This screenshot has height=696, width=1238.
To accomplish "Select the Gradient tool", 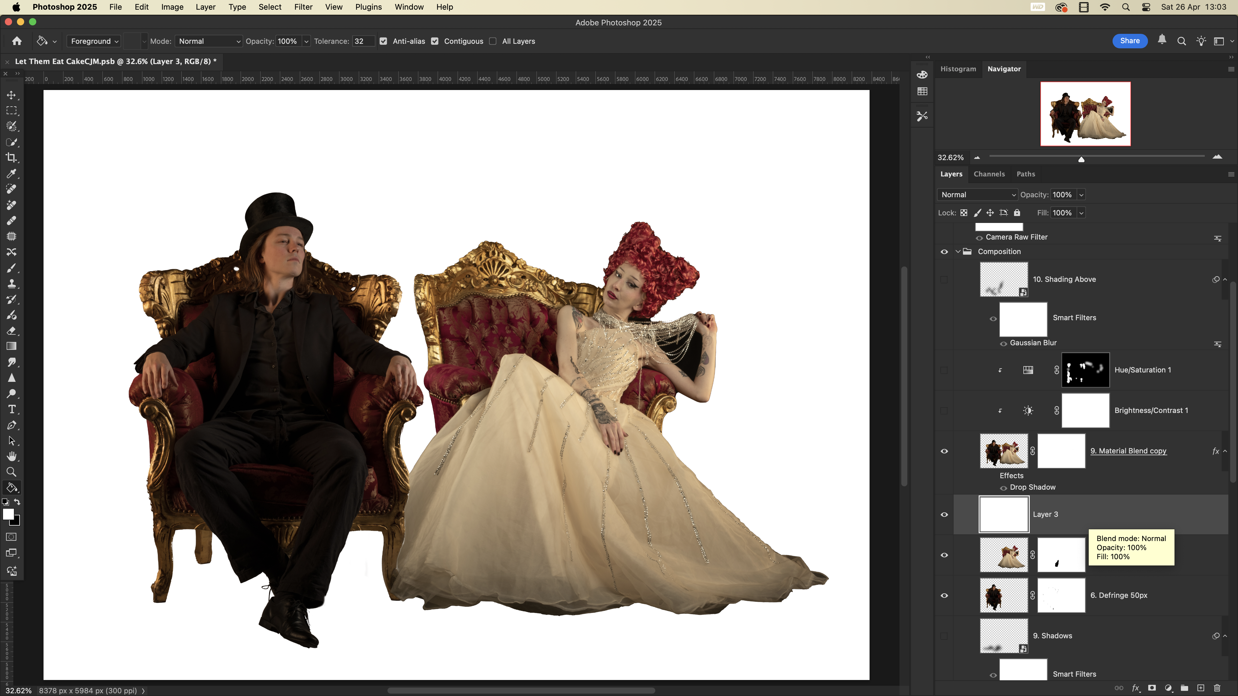I will click(11, 346).
